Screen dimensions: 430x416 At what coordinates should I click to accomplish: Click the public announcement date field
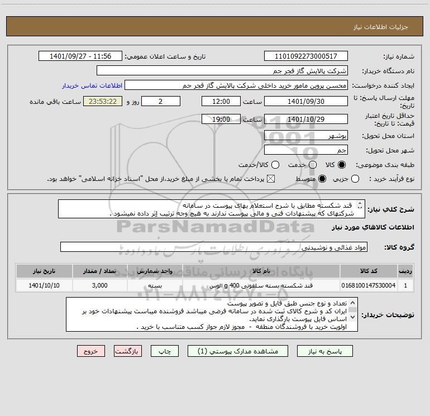80,56
